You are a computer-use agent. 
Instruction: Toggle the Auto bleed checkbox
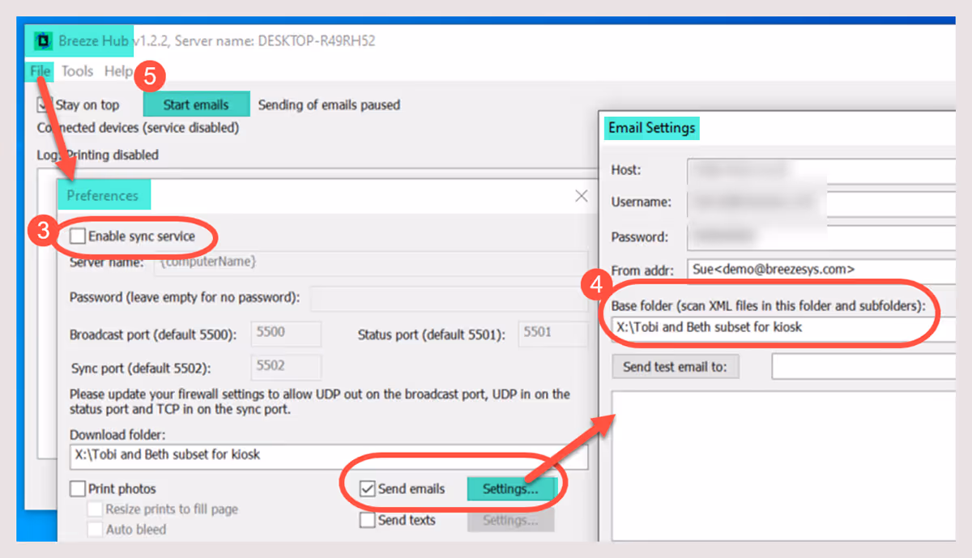click(94, 530)
